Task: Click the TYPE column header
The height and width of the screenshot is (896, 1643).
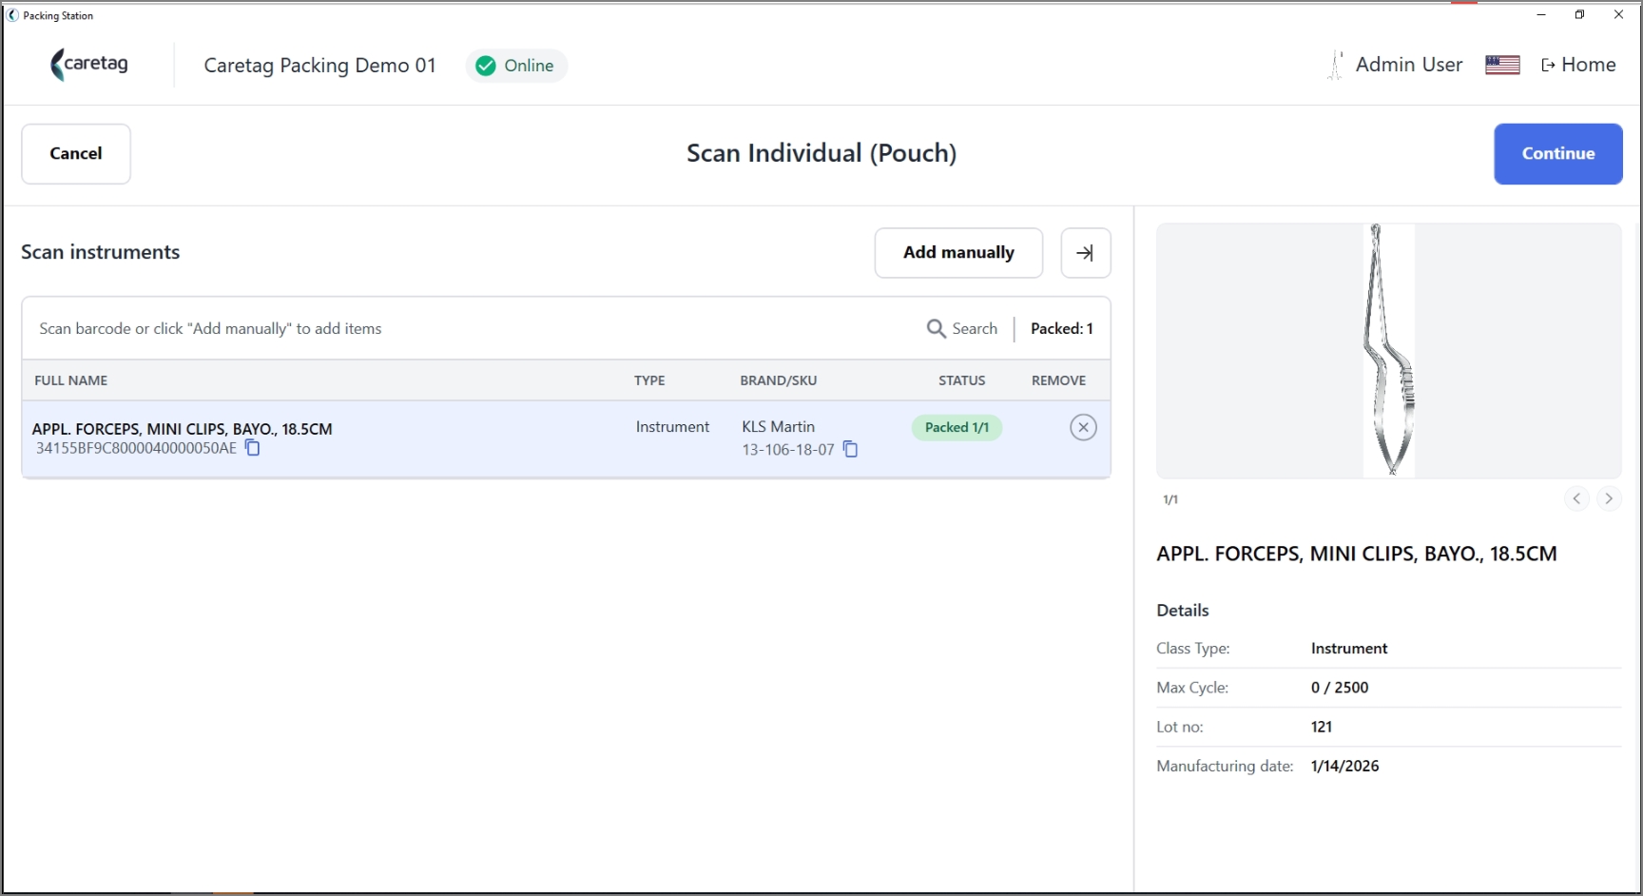Action: click(649, 380)
